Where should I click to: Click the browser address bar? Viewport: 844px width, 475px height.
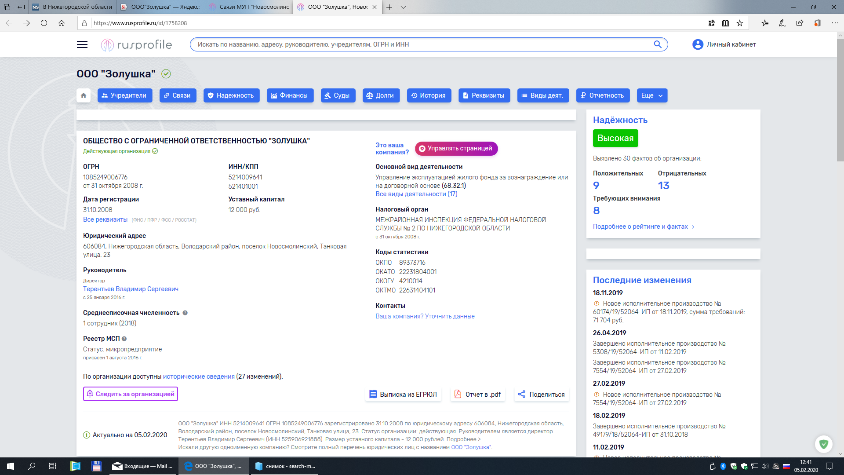[x=396, y=23]
